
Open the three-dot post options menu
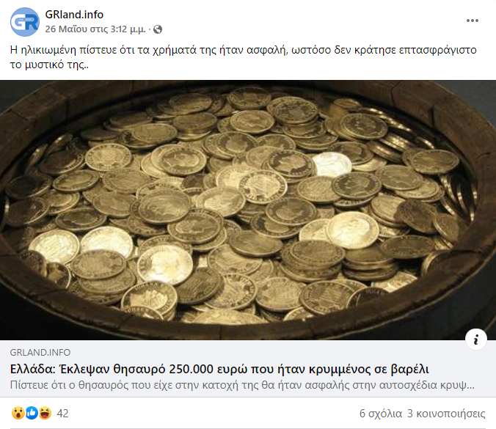(x=473, y=21)
